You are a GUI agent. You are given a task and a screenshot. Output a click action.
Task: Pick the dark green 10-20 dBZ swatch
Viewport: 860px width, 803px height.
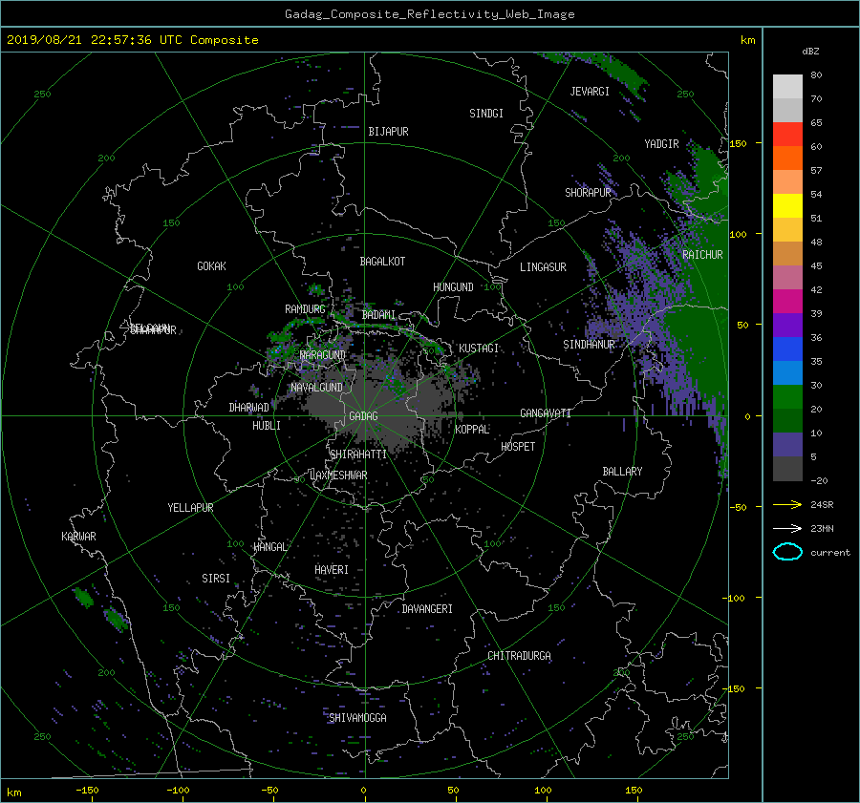point(787,421)
